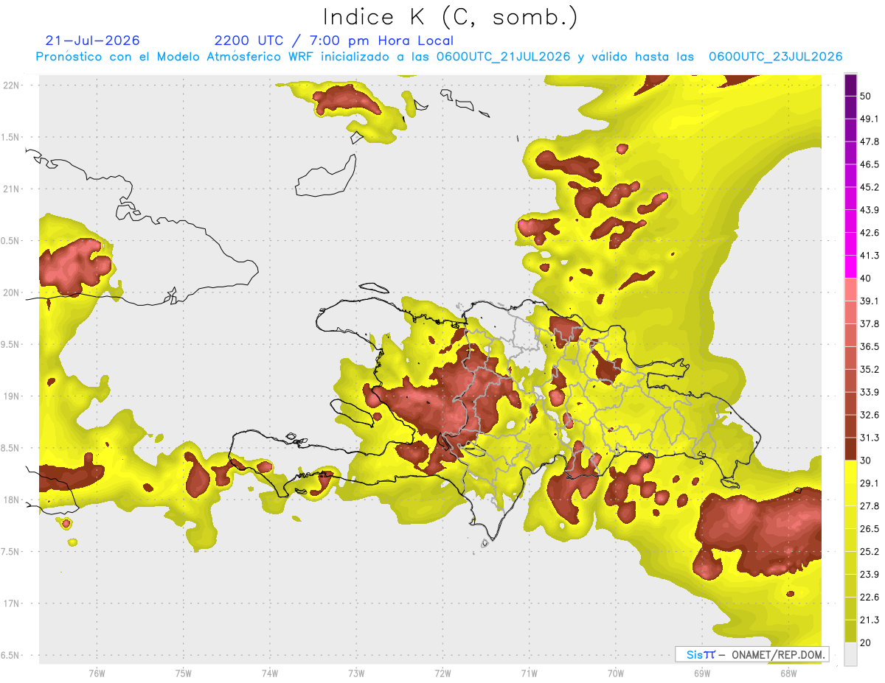The width and height of the screenshot is (885, 683).
Task: Click the '29.1' color scale value
Action: pyautogui.click(x=870, y=483)
